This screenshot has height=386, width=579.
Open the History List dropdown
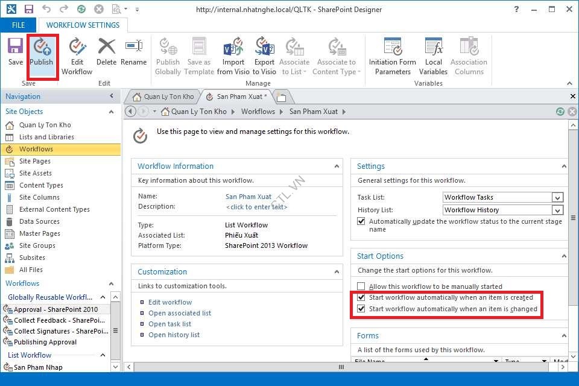[557, 210]
